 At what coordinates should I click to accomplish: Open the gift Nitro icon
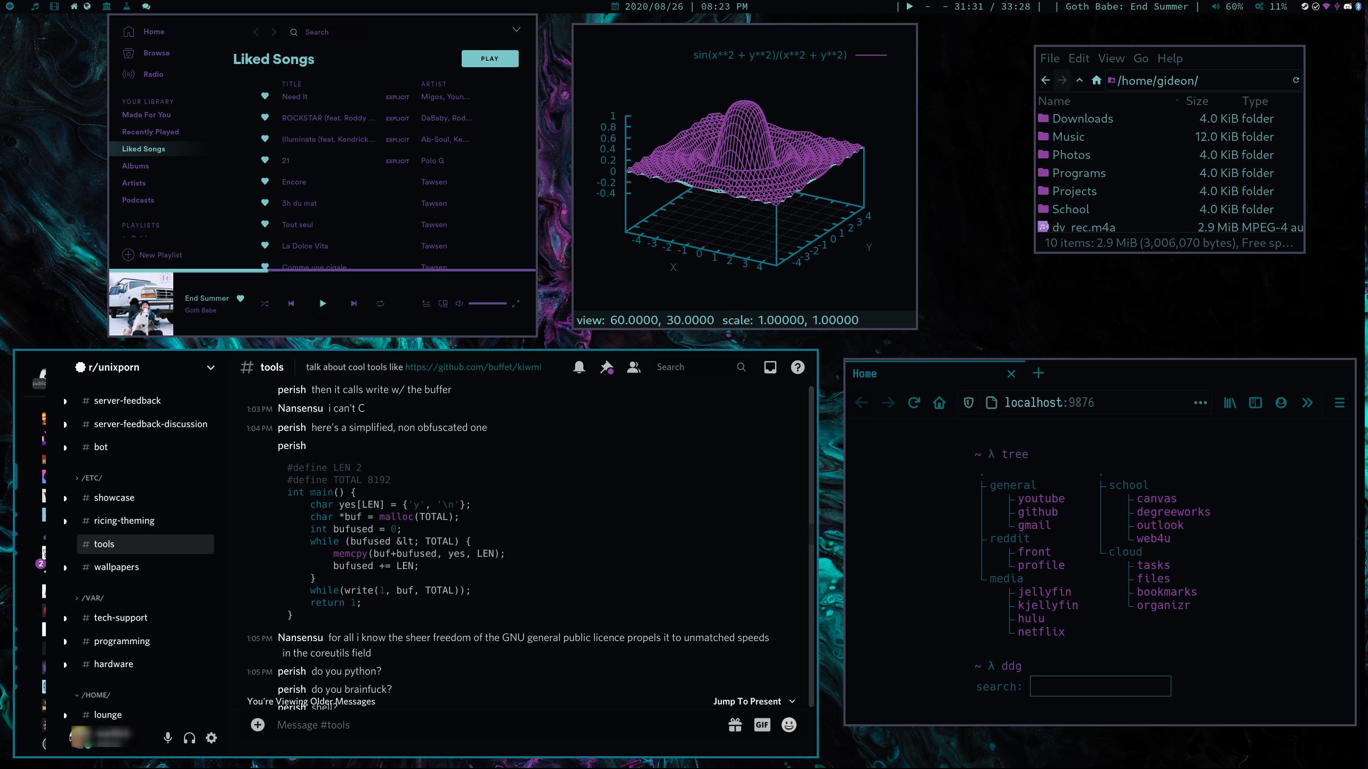(735, 725)
